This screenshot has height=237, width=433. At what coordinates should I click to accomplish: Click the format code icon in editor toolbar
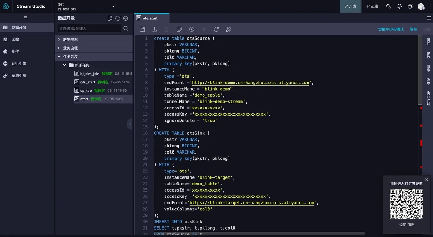click(229, 29)
